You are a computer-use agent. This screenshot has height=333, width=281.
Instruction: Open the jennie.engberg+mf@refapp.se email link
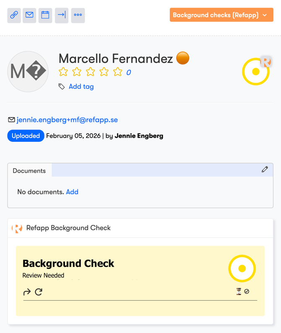point(67,120)
